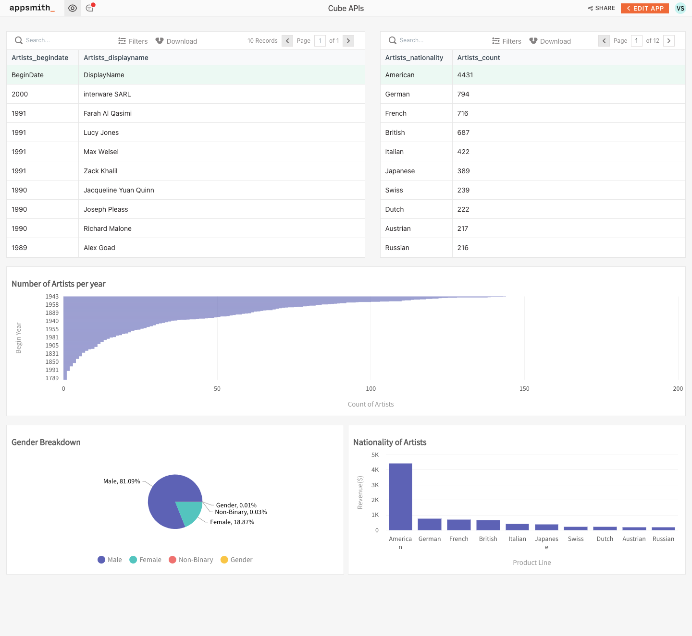The height and width of the screenshot is (636, 692).
Task: Select the Cube APIs page title
Action: (346, 8)
